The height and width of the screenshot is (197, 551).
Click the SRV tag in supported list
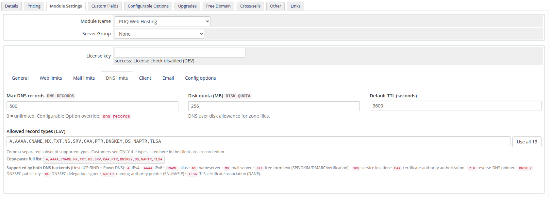click(x=356, y=168)
